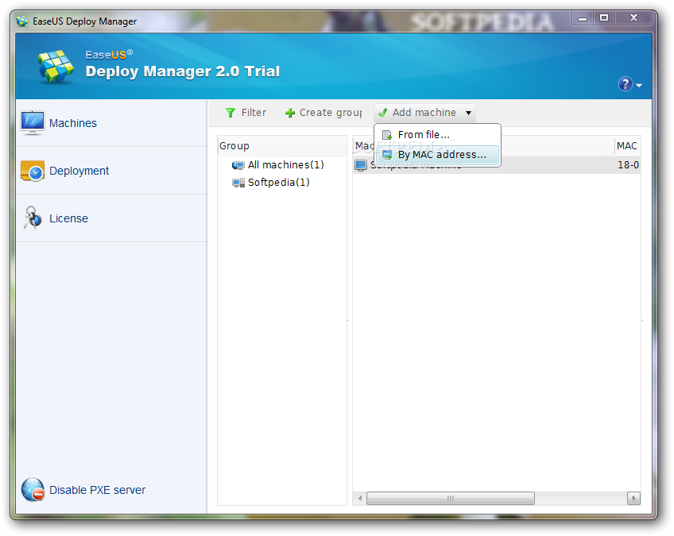The height and width of the screenshot is (536, 674).
Task: Expand the Add machine dropdown arrow
Action: [x=468, y=113]
